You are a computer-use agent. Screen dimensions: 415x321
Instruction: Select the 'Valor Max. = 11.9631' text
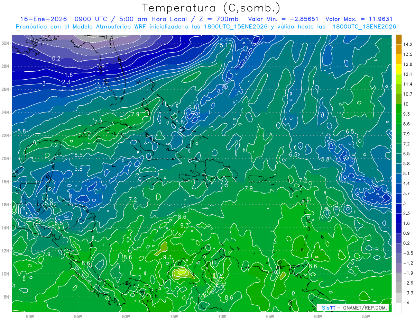pyautogui.click(x=359, y=19)
